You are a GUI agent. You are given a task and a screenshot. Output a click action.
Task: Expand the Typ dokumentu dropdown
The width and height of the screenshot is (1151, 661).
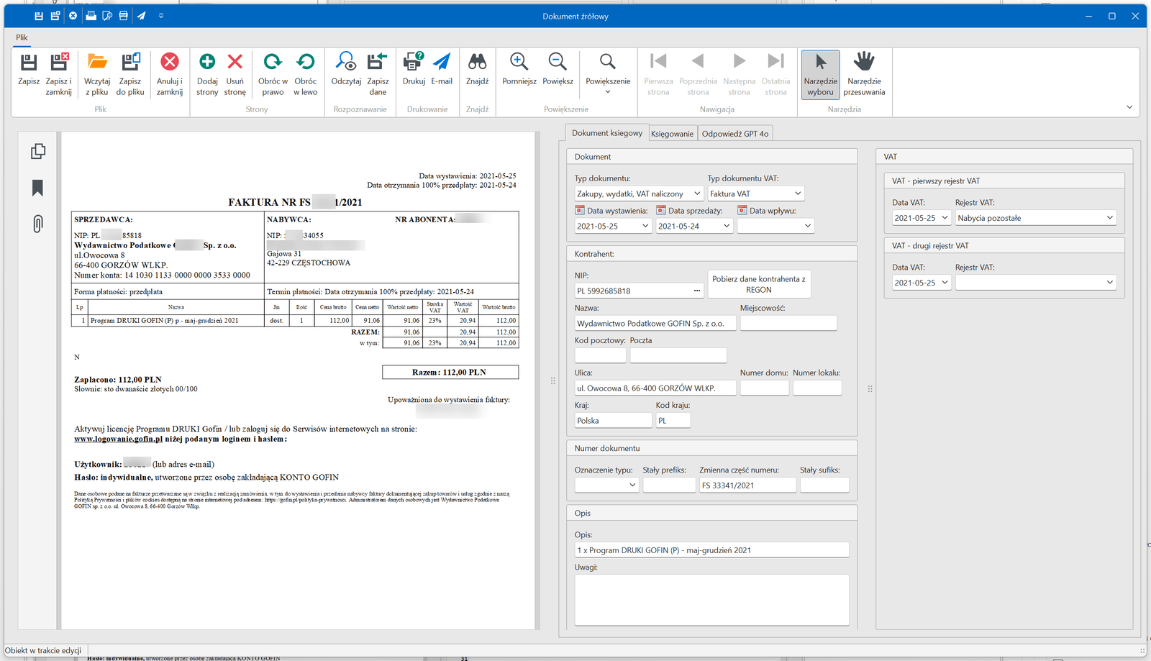696,193
